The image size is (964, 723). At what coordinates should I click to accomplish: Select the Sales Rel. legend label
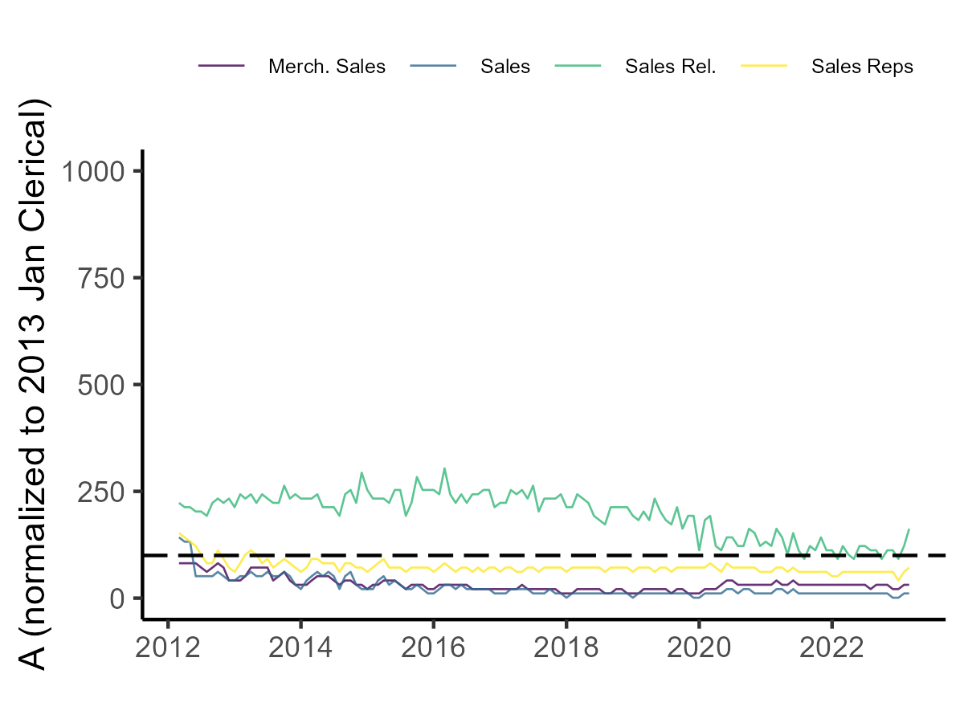point(670,67)
